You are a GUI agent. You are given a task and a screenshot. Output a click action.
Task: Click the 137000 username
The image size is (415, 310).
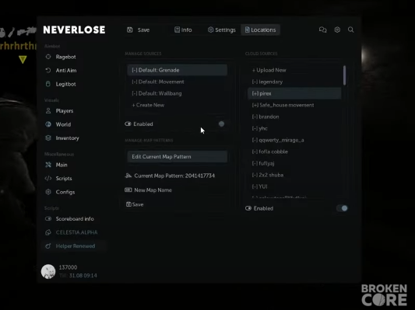[68, 267]
